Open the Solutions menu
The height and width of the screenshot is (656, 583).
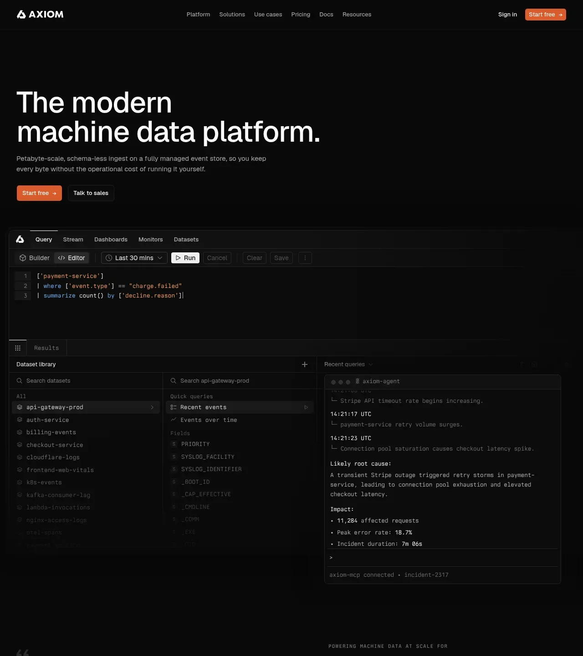(x=232, y=15)
